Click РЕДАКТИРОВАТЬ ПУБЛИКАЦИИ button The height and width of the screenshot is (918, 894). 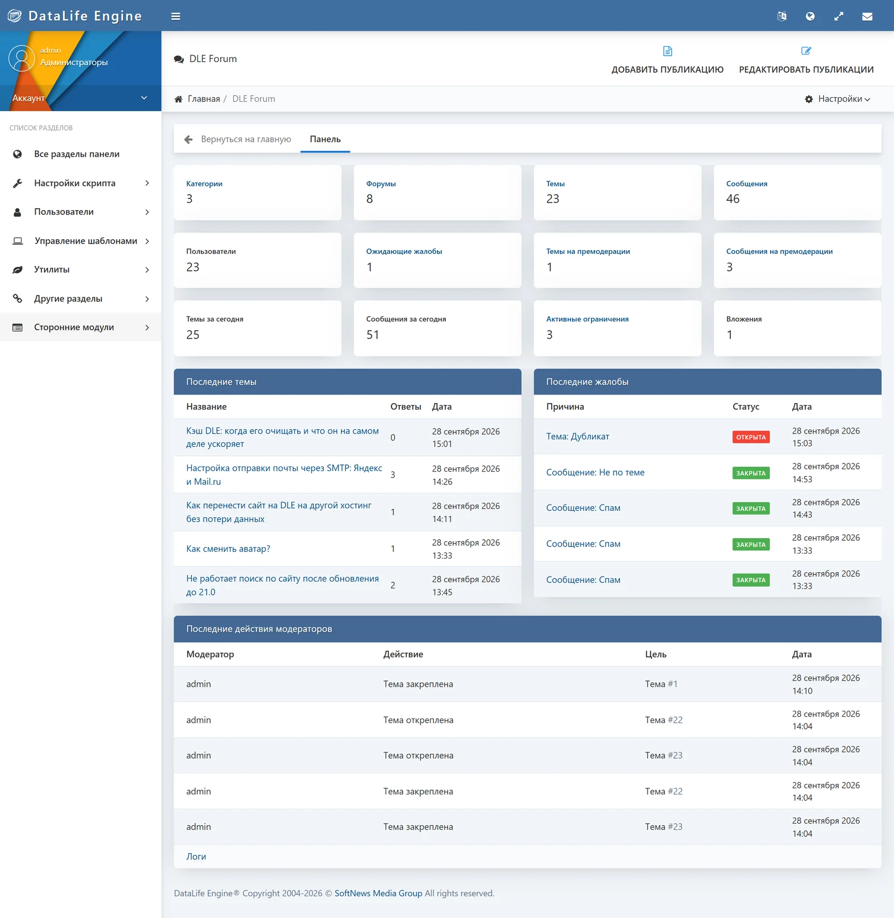coord(806,60)
